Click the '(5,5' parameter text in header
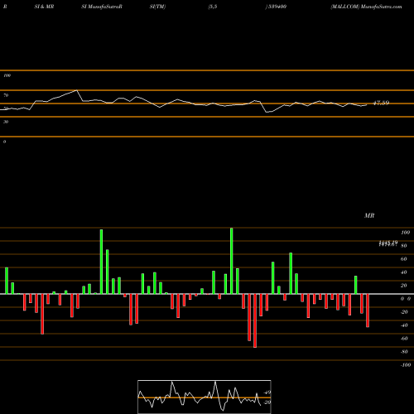 click(x=213, y=7)
